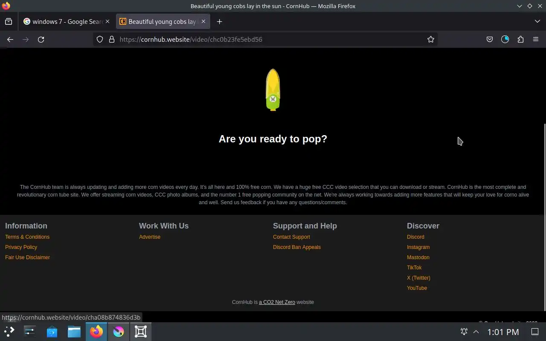Open the YouTube link
Image resolution: width=546 pixels, height=341 pixels.
[417, 288]
